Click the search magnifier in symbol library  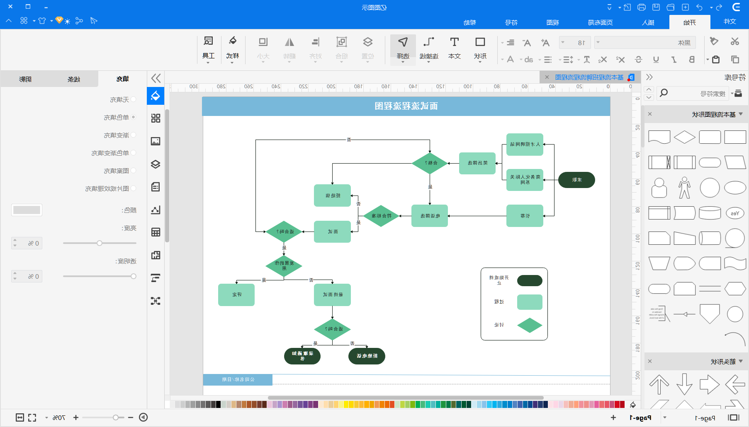664,93
